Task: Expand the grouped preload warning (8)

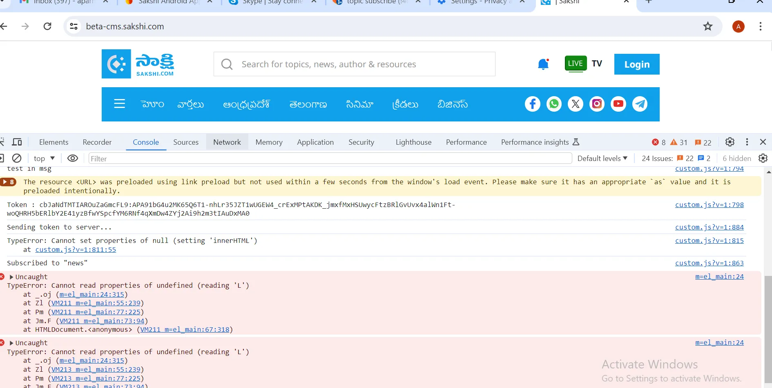Action: click(x=8, y=182)
